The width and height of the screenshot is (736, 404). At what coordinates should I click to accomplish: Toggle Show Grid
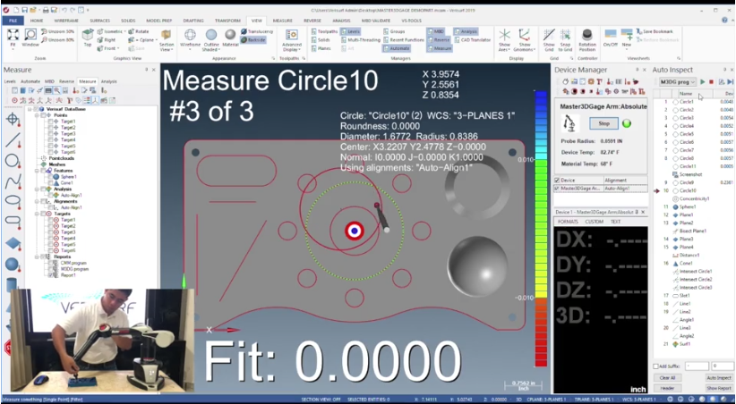[549, 39]
